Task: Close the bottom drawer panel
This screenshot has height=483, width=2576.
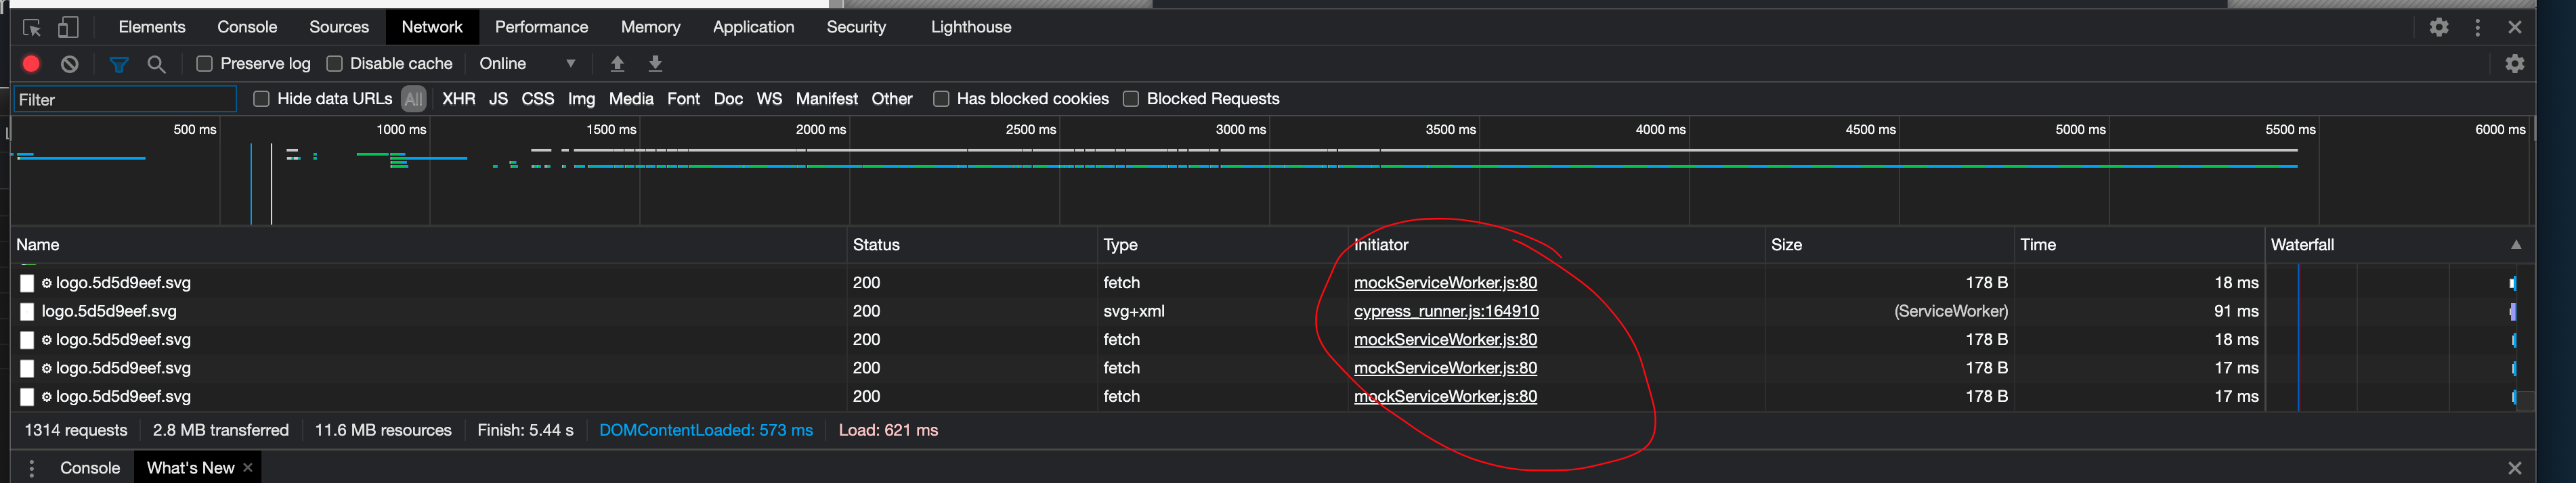Action: click(x=2514, y=468)
